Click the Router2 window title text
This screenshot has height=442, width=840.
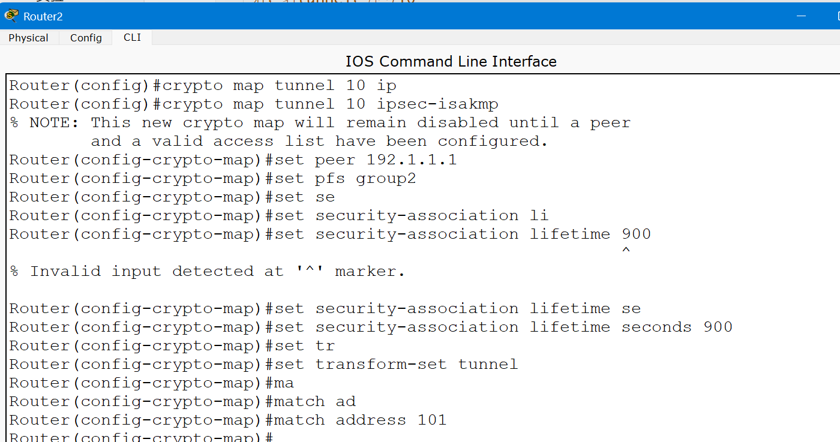coord(43,16)
